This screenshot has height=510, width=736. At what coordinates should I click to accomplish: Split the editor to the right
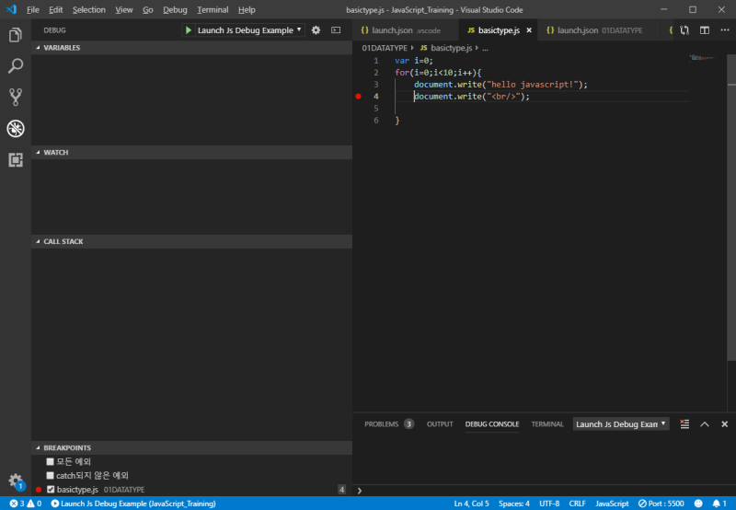pos(705,30)
